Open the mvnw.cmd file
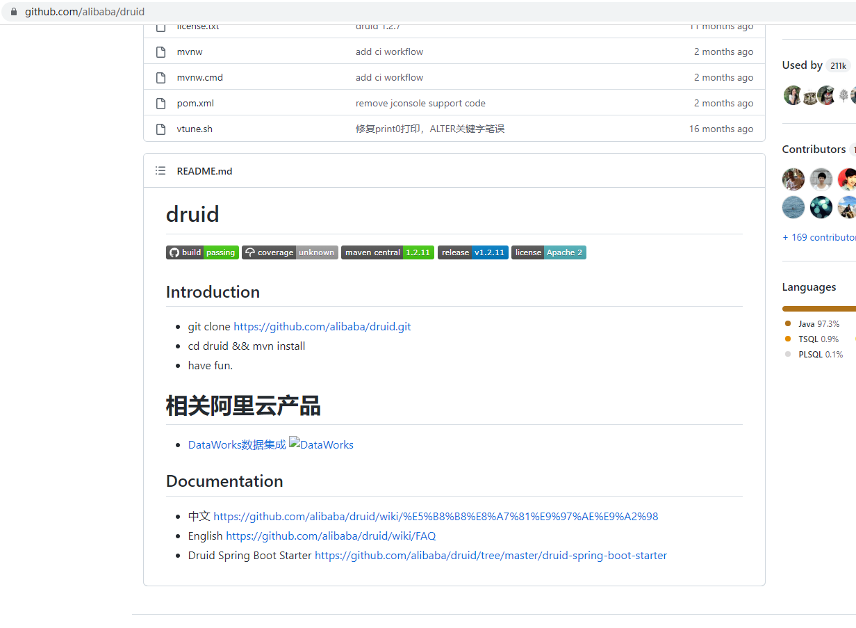 [x=200, y=78]
